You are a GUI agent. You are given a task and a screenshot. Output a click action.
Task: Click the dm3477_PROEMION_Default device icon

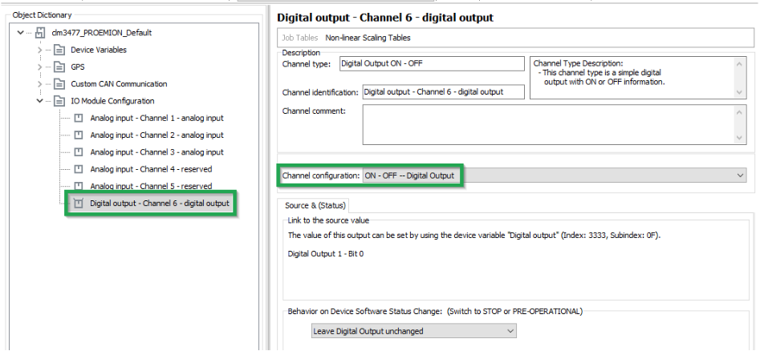pyautogui.click(x=40, y=33)
